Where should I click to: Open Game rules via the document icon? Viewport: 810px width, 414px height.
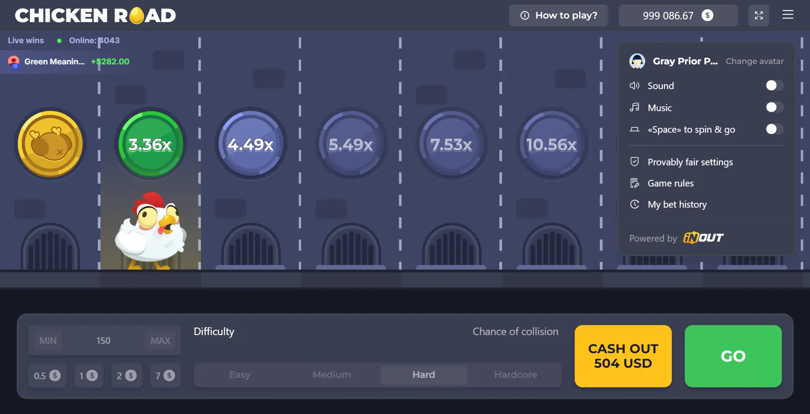click(635, 183)
